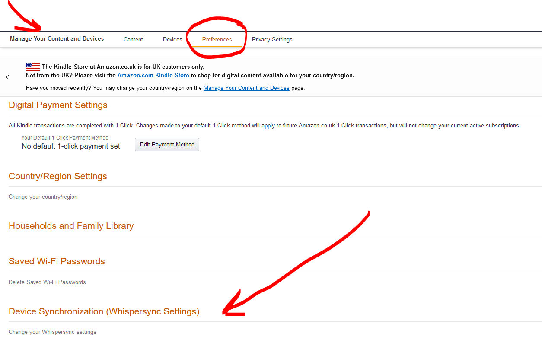
Task: Follow the Manage Your Content and Devices link
Action: (x=246, y=88)
